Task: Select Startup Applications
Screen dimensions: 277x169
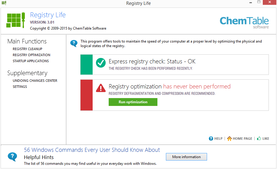Action: (x=31, y=61)
